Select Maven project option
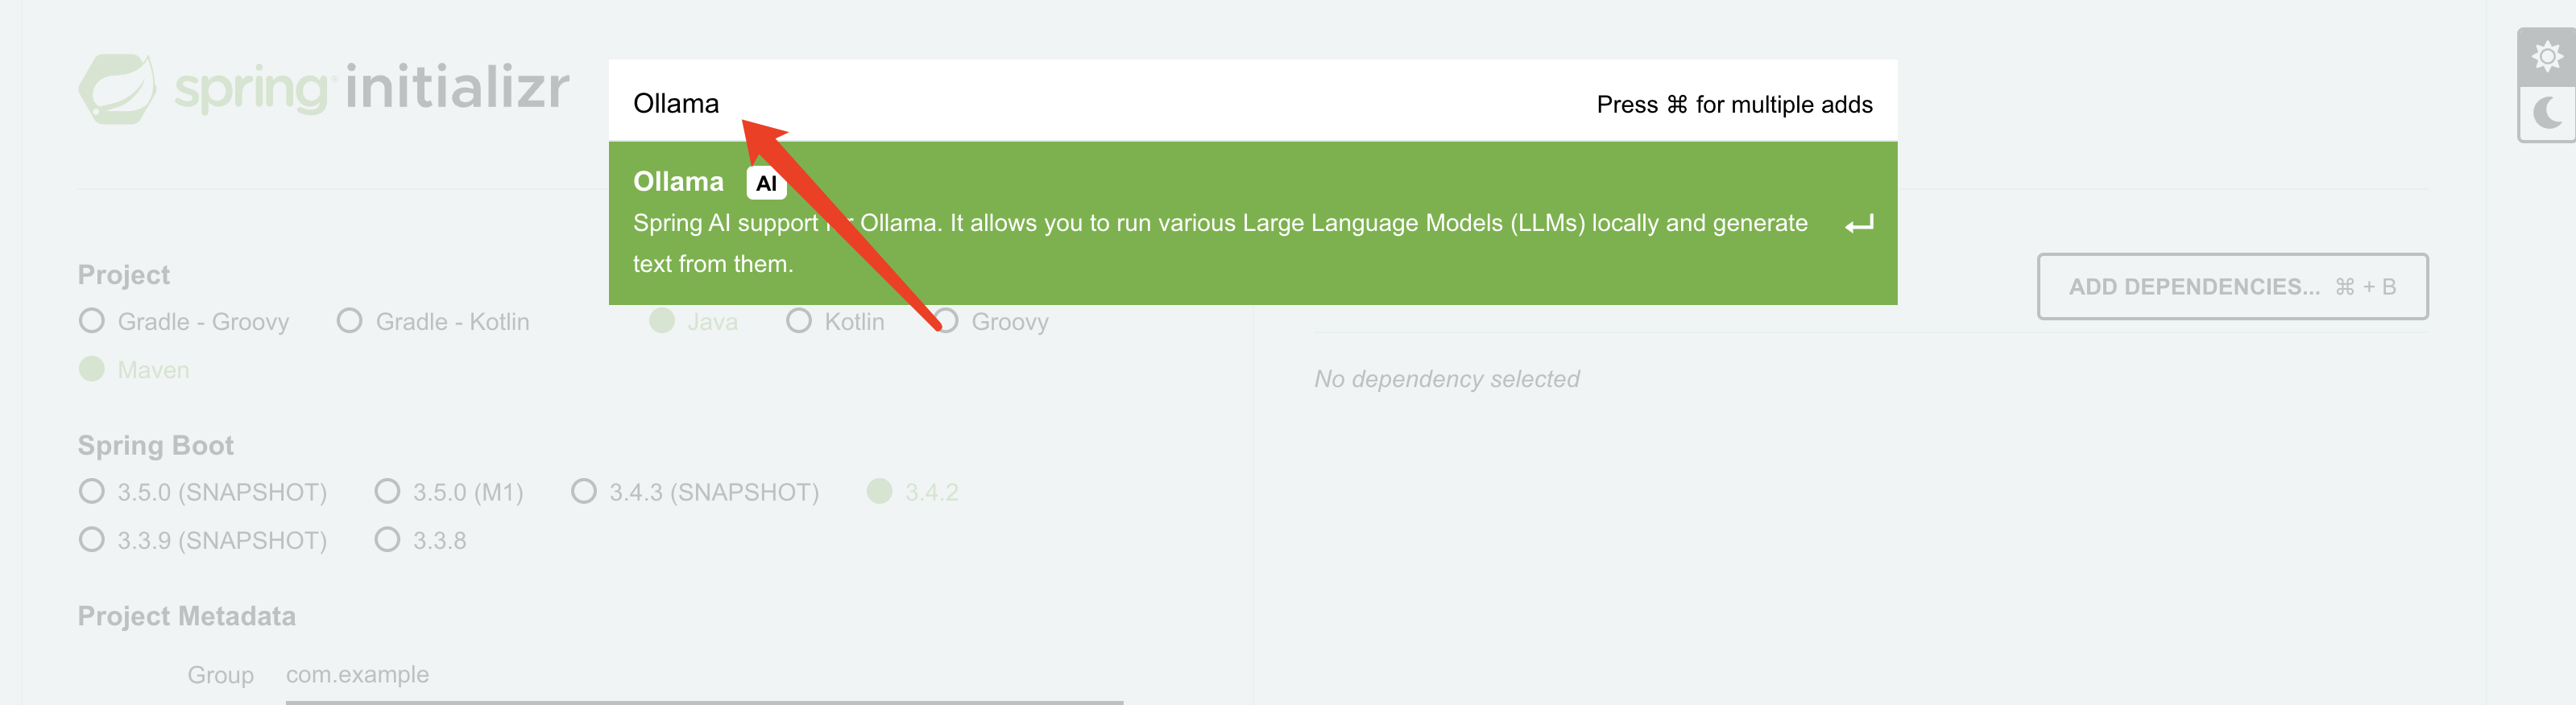 pos(134,369)
